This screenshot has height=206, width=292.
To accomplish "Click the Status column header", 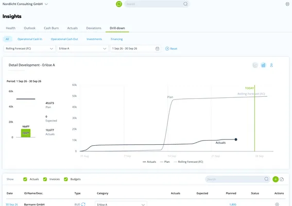I will 255,193.
